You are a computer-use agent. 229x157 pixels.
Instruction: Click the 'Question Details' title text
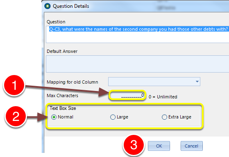coord(71,6)
